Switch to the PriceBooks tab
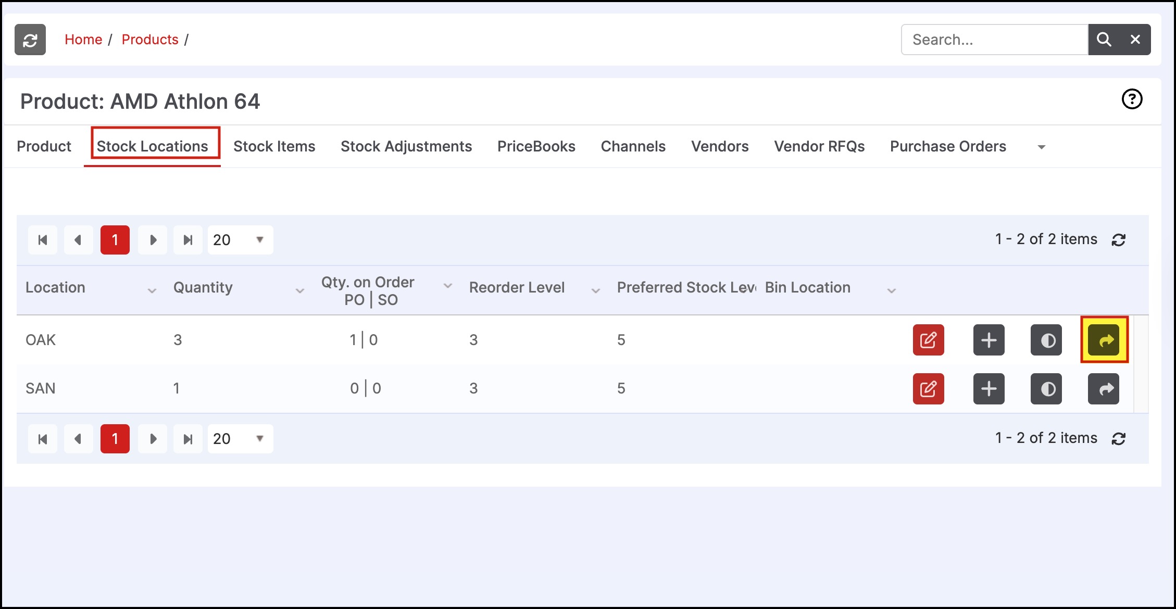1176x609 pixels. 536,146
